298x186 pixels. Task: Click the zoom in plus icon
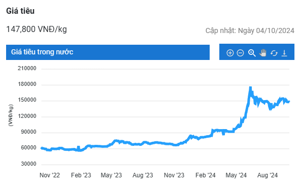pyautogui.click(x=230, y=53)
